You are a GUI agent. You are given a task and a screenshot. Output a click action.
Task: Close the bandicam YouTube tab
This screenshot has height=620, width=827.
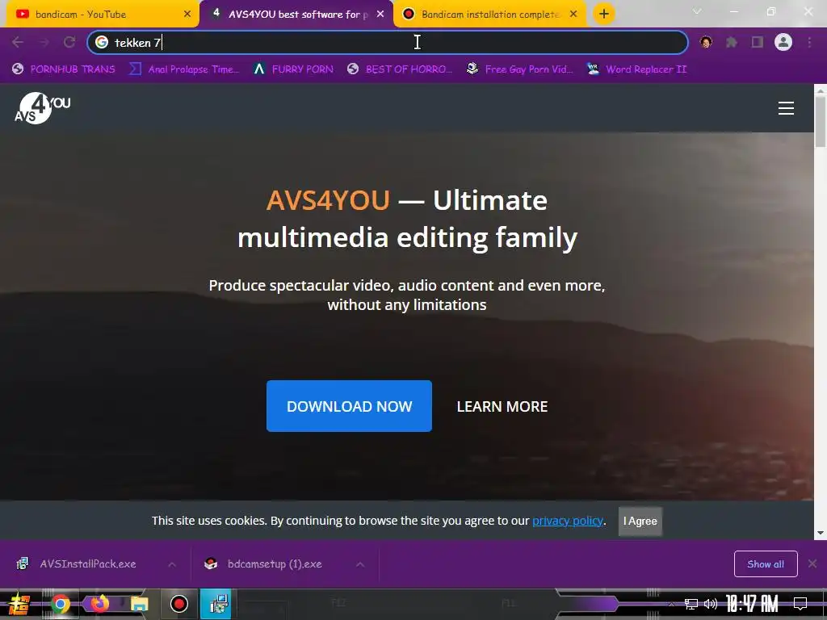pos(187,15)
